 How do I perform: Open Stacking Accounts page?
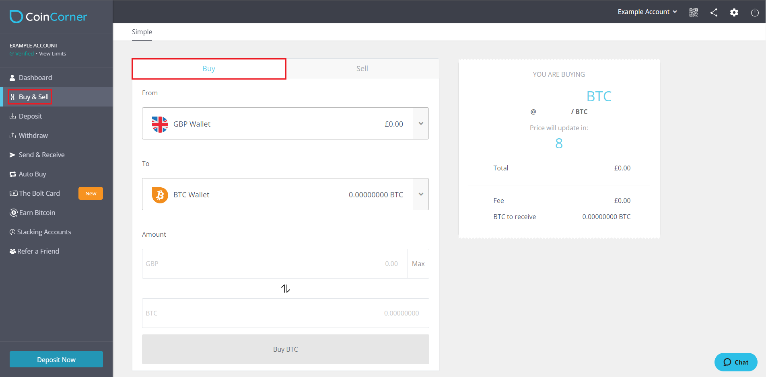coord(56,232)
